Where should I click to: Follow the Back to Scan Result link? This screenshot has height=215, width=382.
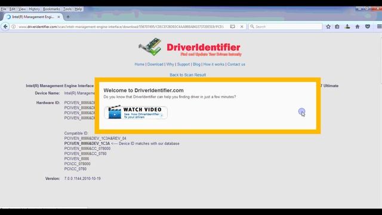click(x=187, y=75)
